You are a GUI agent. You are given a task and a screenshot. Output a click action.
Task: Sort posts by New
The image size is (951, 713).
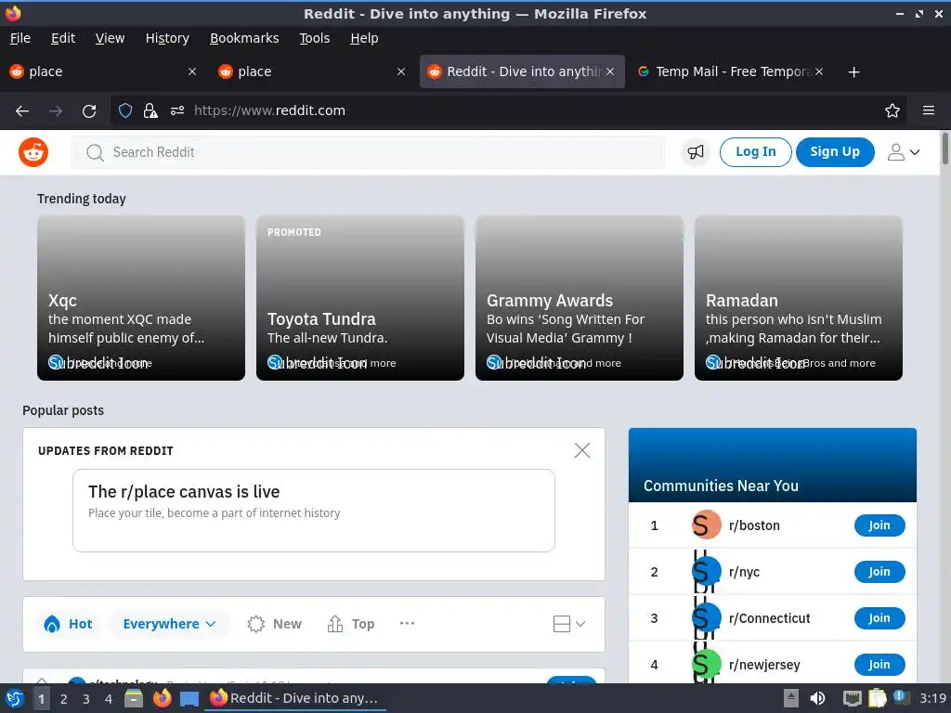[275, 624]
